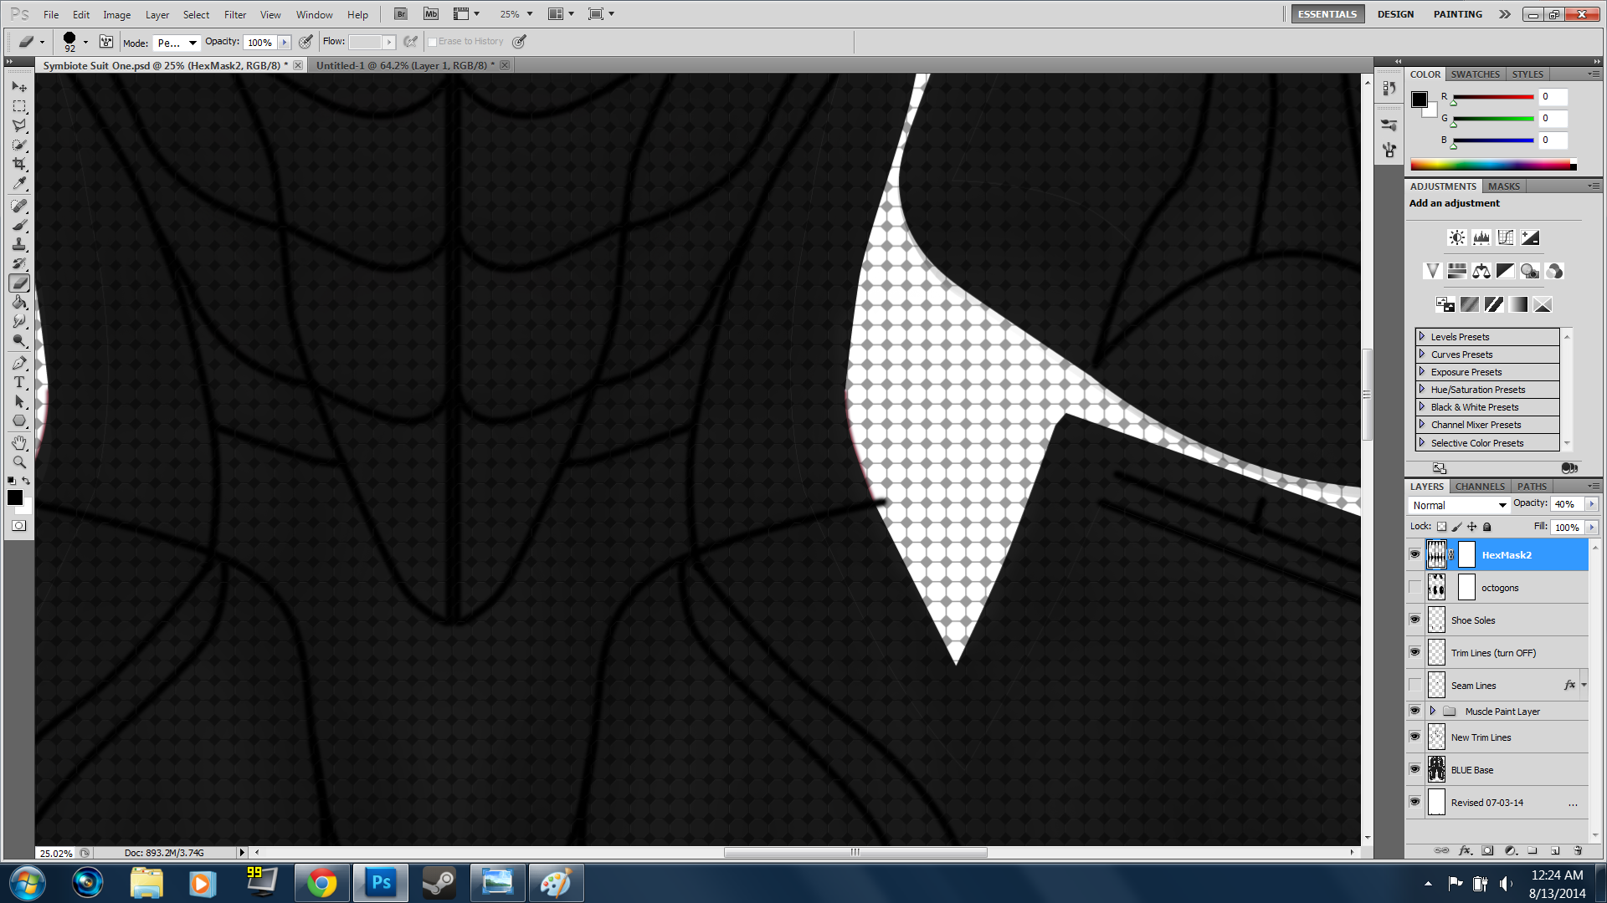Expand the Curves Presets list

1421,354
